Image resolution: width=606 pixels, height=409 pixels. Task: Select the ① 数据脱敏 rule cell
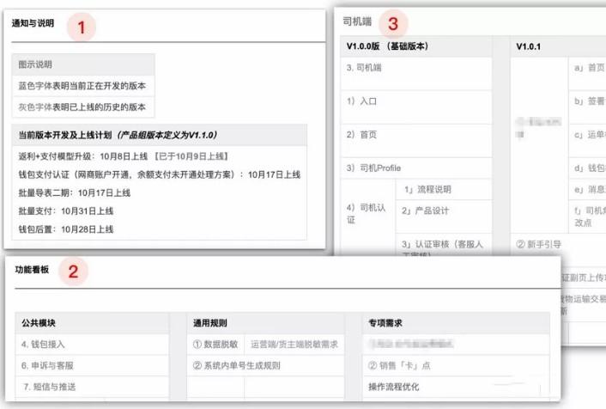coord(215,344)
